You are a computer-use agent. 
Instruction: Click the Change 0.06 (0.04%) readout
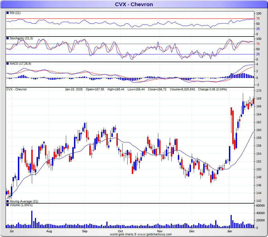(212, 90)
